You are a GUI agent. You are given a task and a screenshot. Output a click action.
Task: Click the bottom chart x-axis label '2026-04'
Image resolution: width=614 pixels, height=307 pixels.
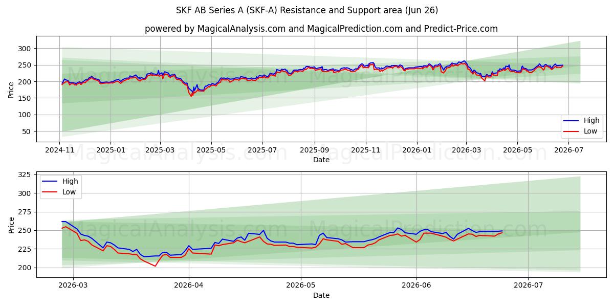tap(189, 286)
